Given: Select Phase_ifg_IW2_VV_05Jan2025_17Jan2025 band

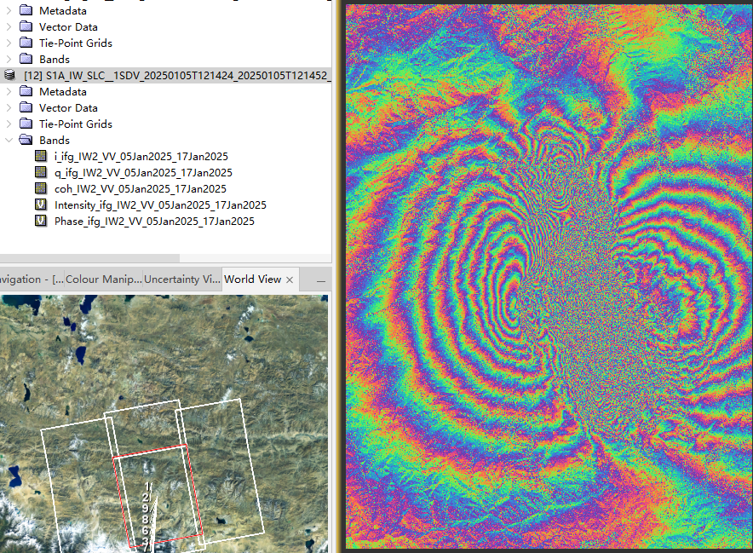Looking at the screenshot, I should [154, 221].
